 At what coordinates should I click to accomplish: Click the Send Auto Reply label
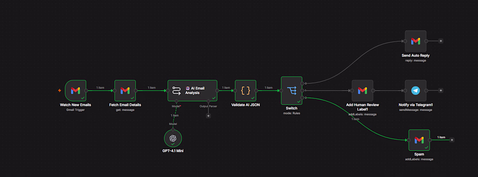tap(415, 56)
